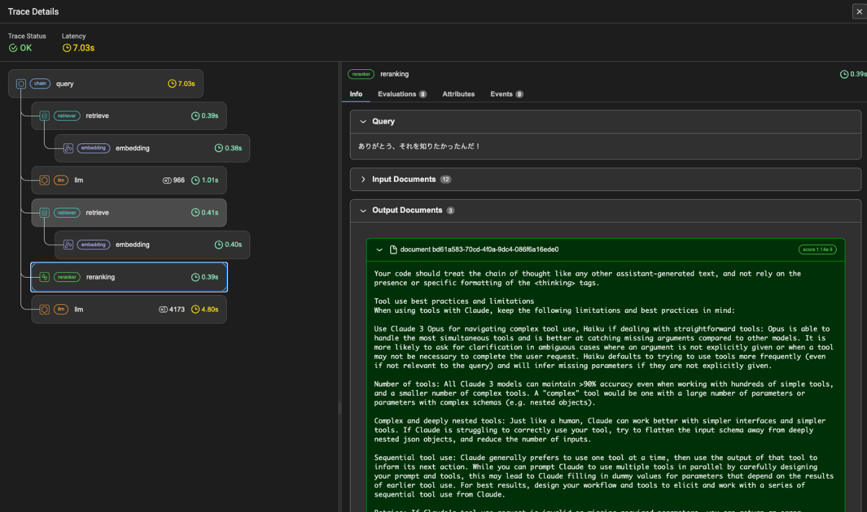Select the retrieve span with 0.39s

tap(129, 116)
